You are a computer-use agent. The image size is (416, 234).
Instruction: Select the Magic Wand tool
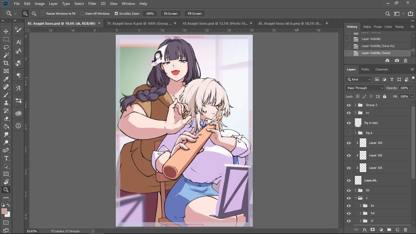6,55
